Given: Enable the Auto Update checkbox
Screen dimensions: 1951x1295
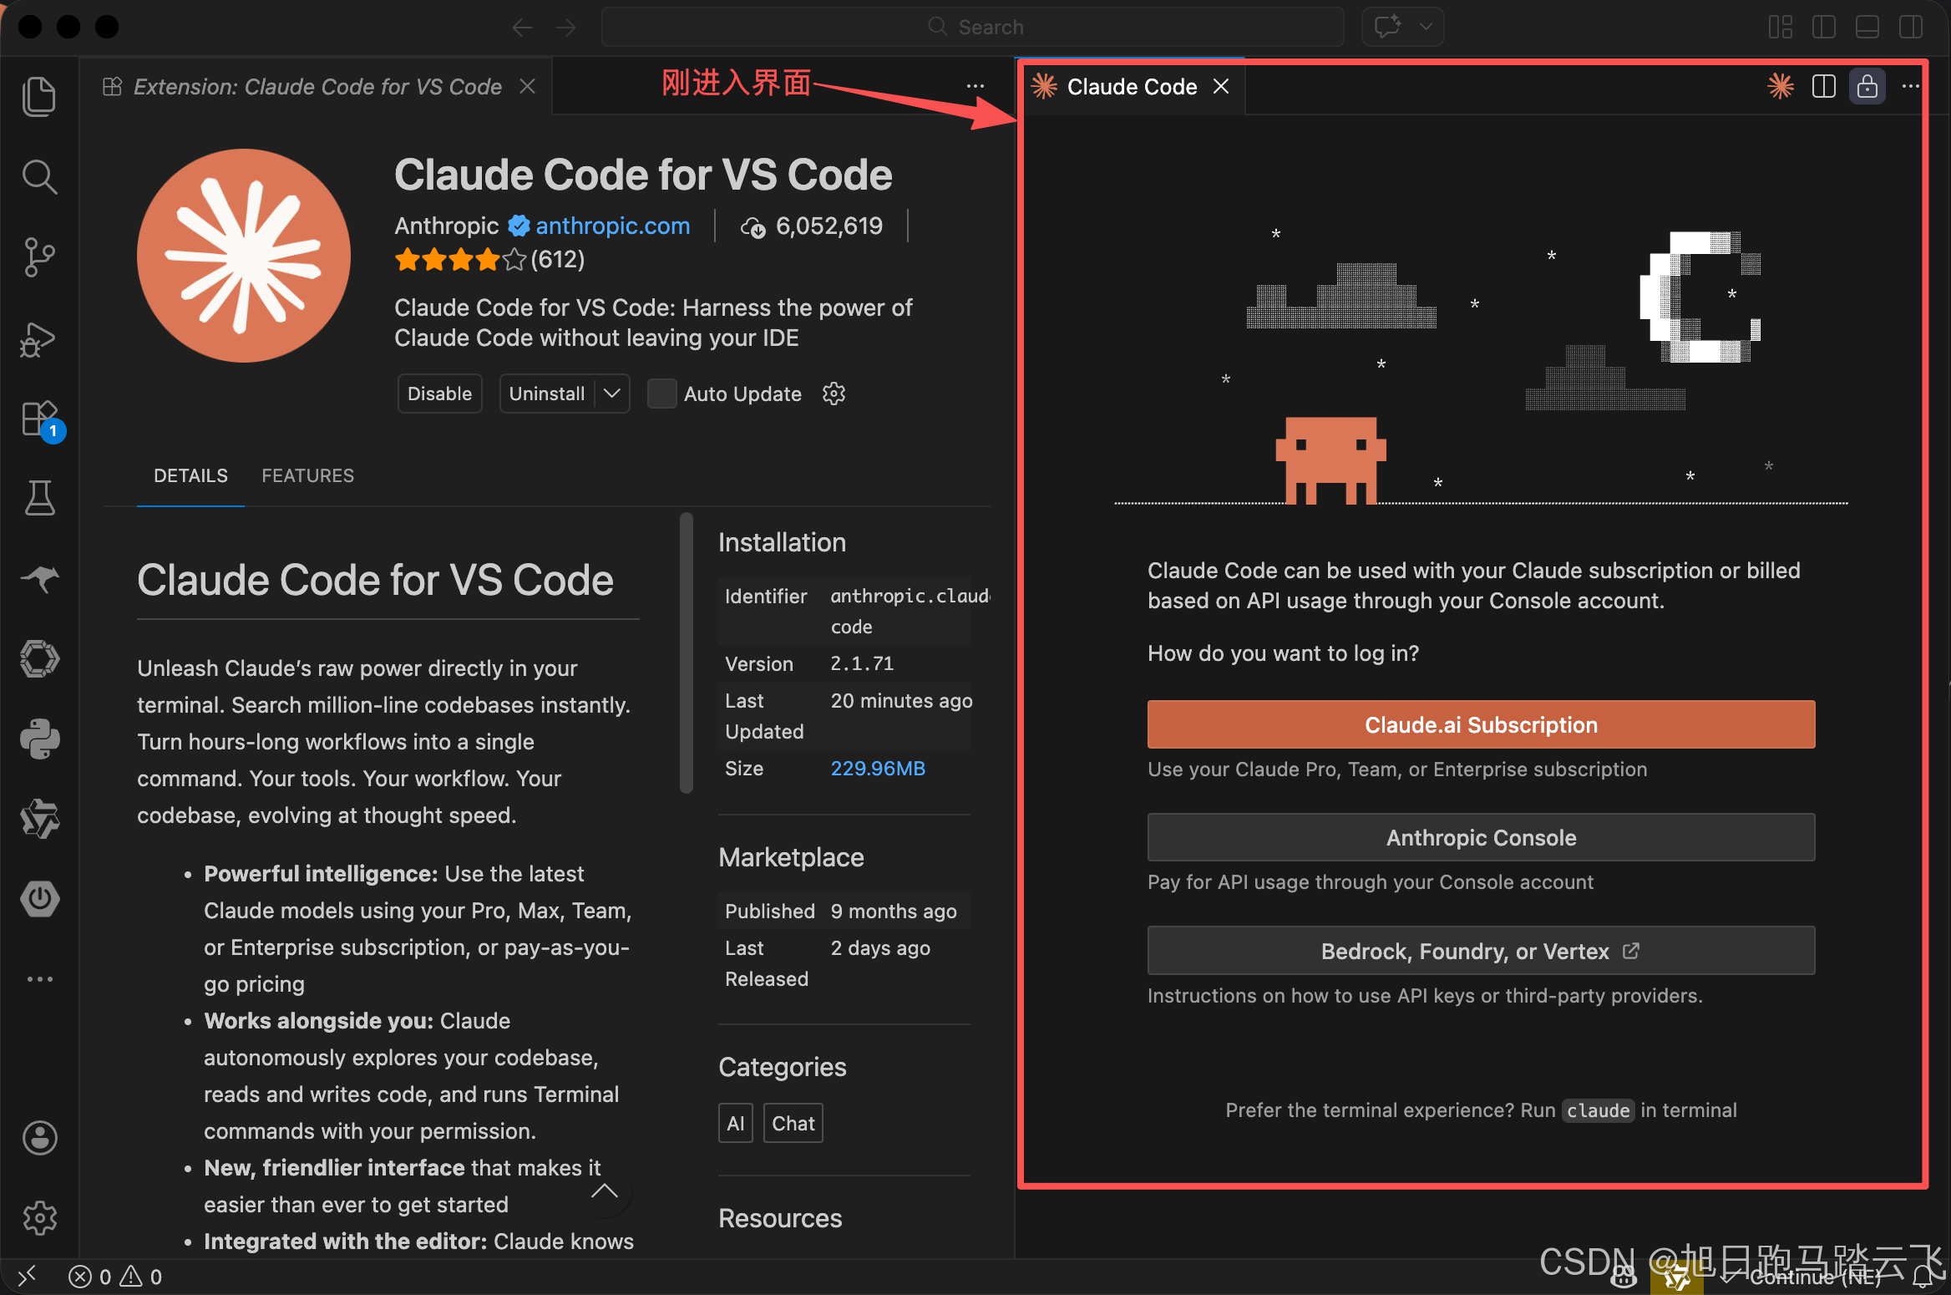Looking at the screenshot, I should pos(661,394).
